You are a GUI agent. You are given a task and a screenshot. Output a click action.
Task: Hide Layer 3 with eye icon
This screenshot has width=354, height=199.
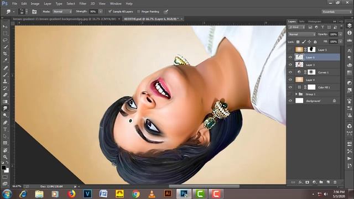tap(290, 65)
